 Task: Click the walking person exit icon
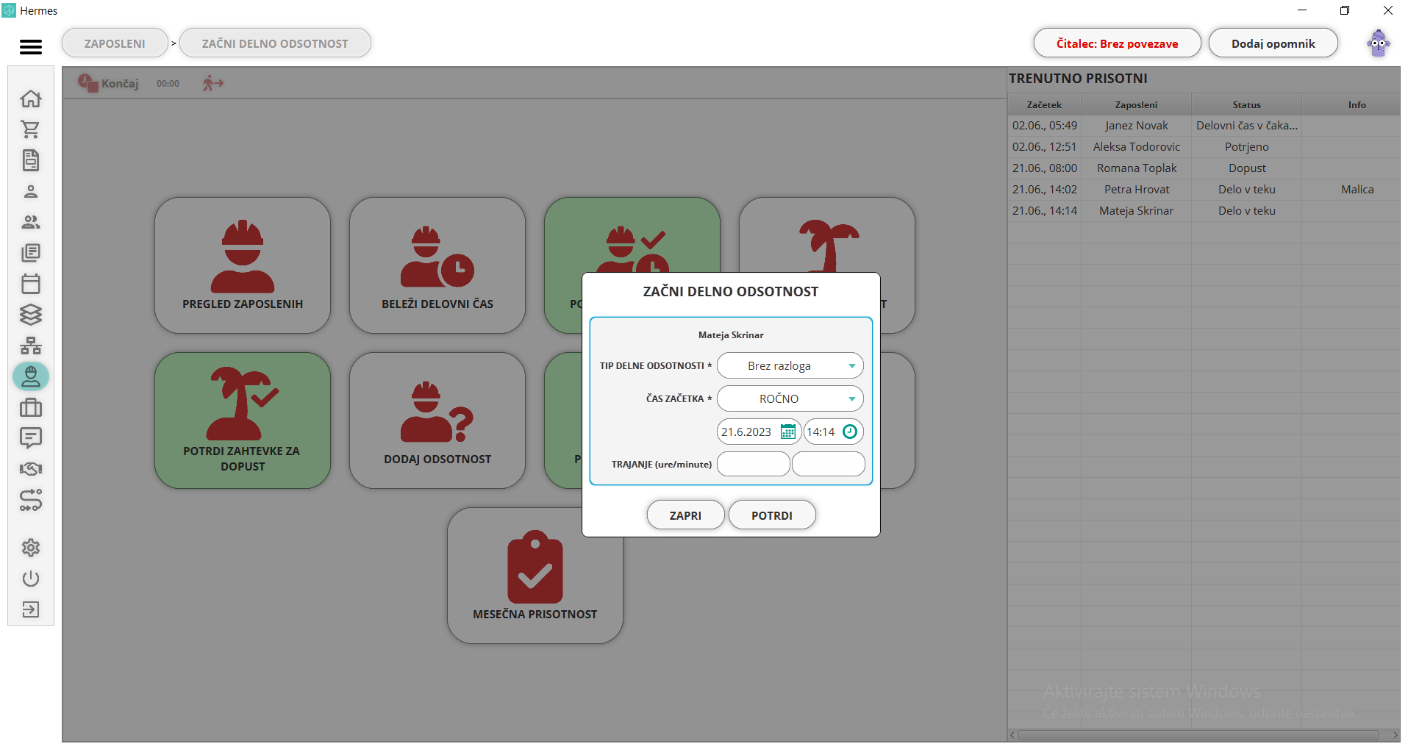point(212,83)
